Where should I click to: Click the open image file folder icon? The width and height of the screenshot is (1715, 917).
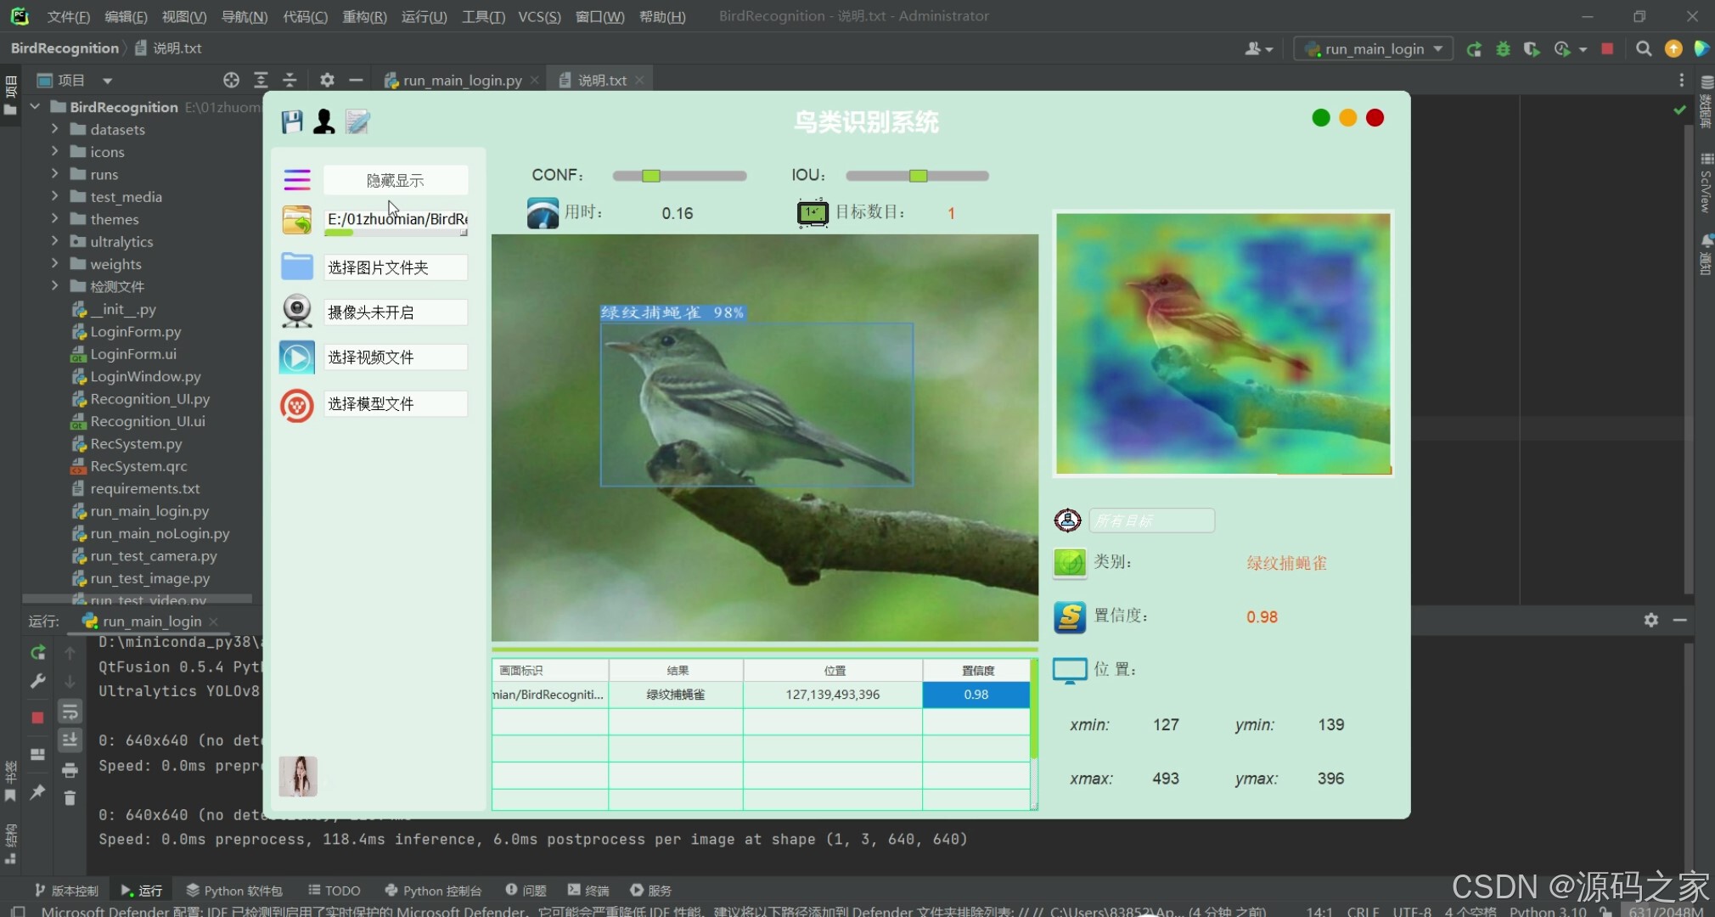point(297,220)
